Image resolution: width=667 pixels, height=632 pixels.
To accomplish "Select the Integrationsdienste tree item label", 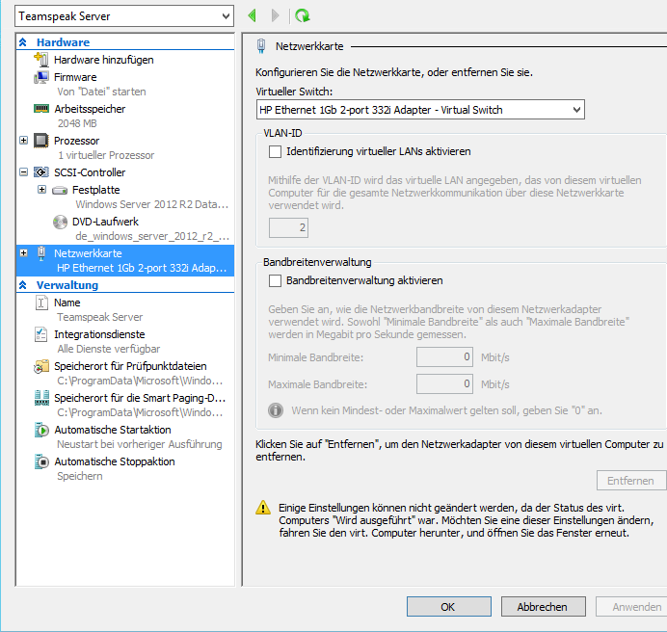I will pyautogui.click(x=99, y=334).
